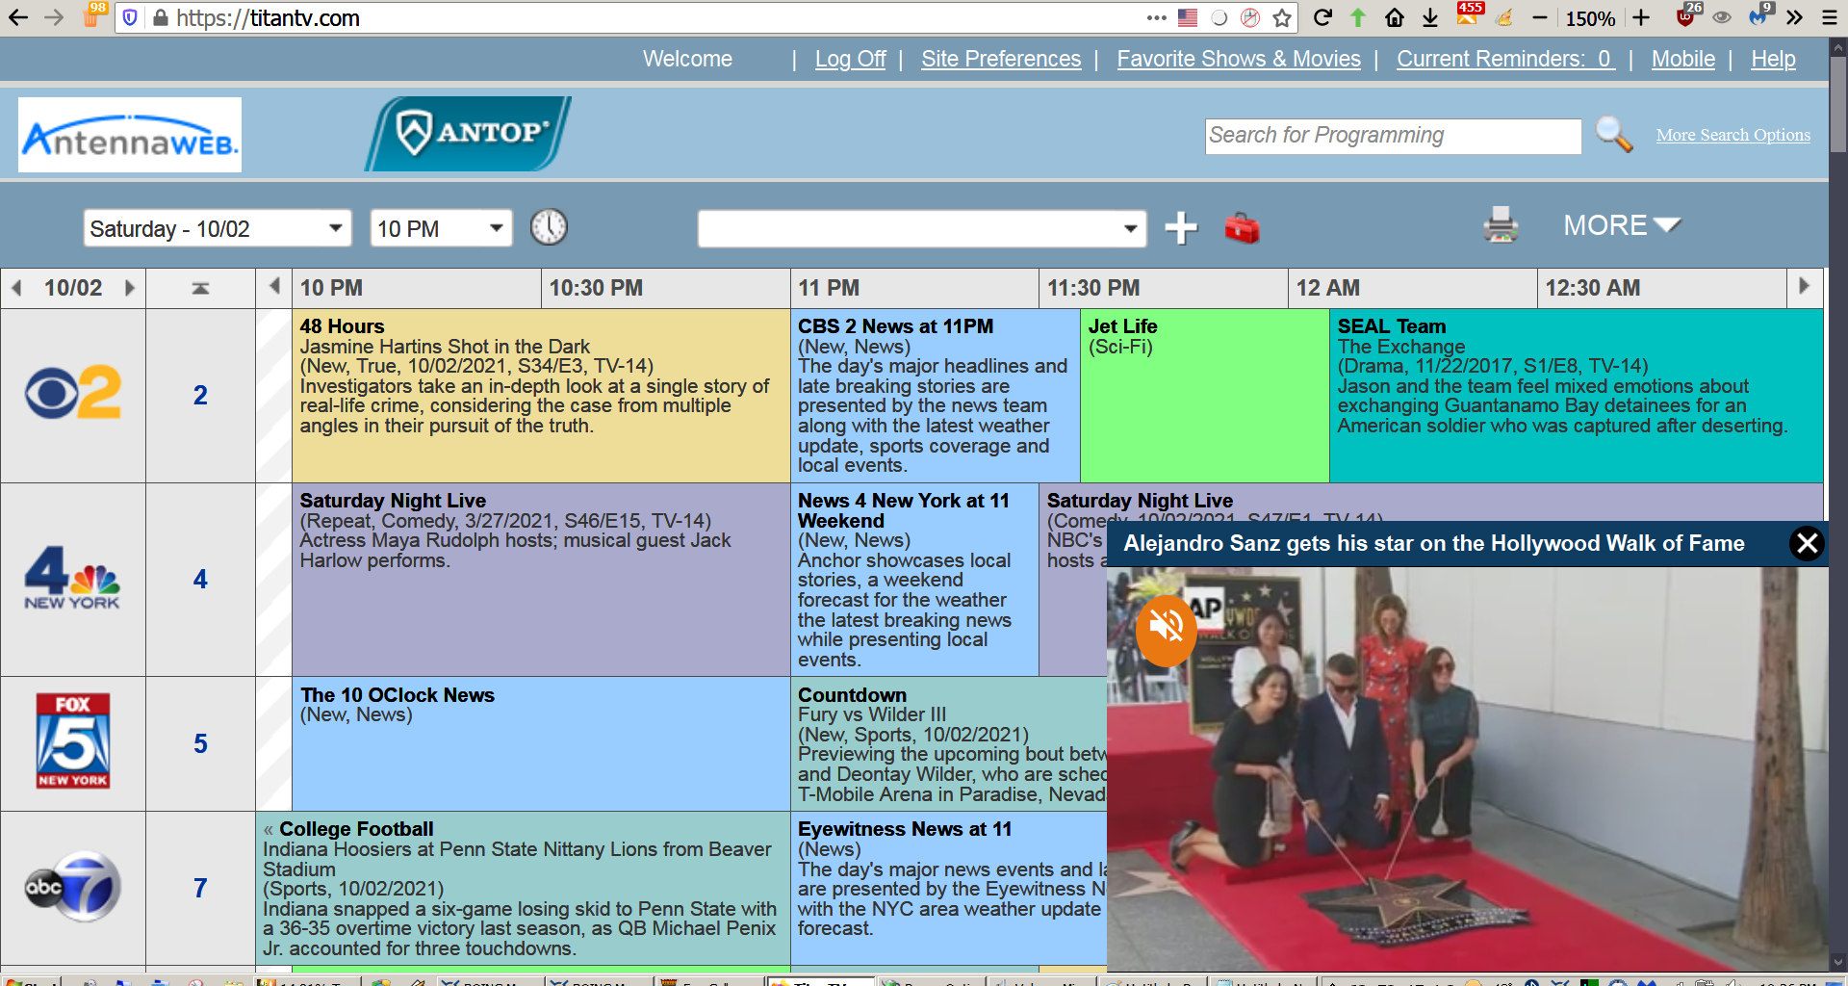Screen dimensions: 1848x986
Task: Open the empty lineup selection dropdown
Action: click(921, 229)
